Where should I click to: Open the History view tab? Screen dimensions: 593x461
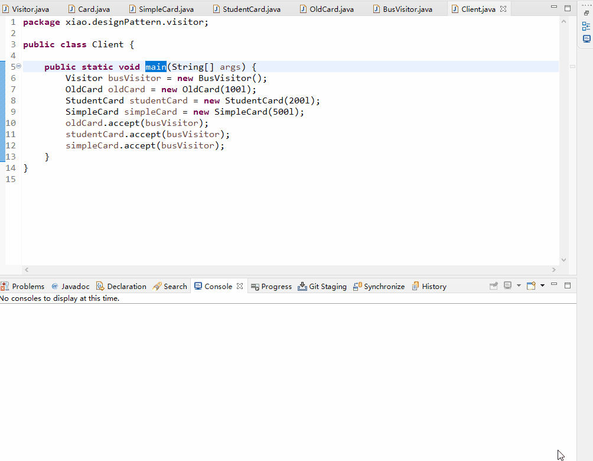[x=429, y=287]
